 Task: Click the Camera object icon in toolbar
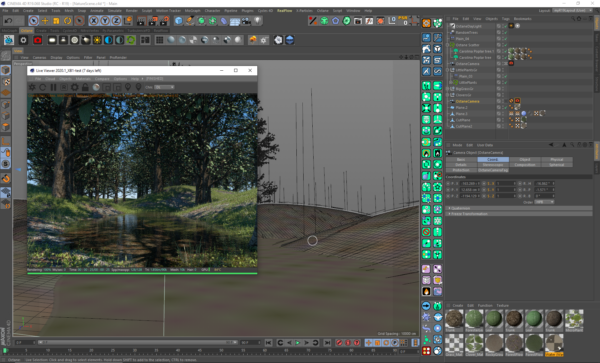pyautogui.click(x=246, y=21)
